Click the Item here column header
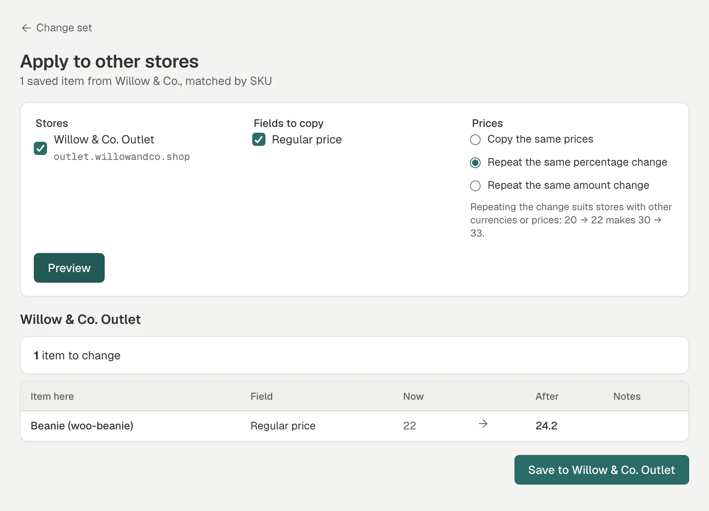The image size is (709, 511). pos(52,396)
